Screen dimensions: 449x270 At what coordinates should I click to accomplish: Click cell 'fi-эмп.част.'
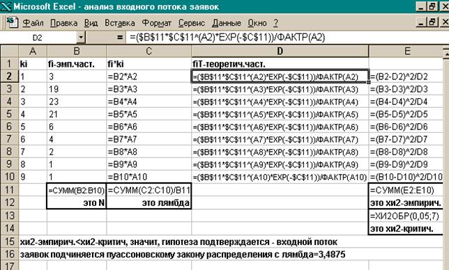point(77,64)
